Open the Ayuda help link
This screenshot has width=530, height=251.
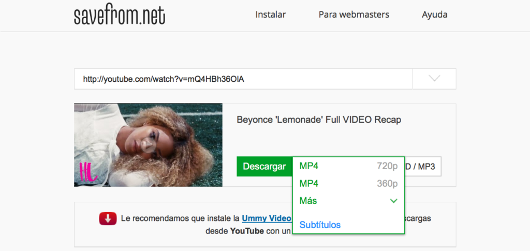point(435,15)
